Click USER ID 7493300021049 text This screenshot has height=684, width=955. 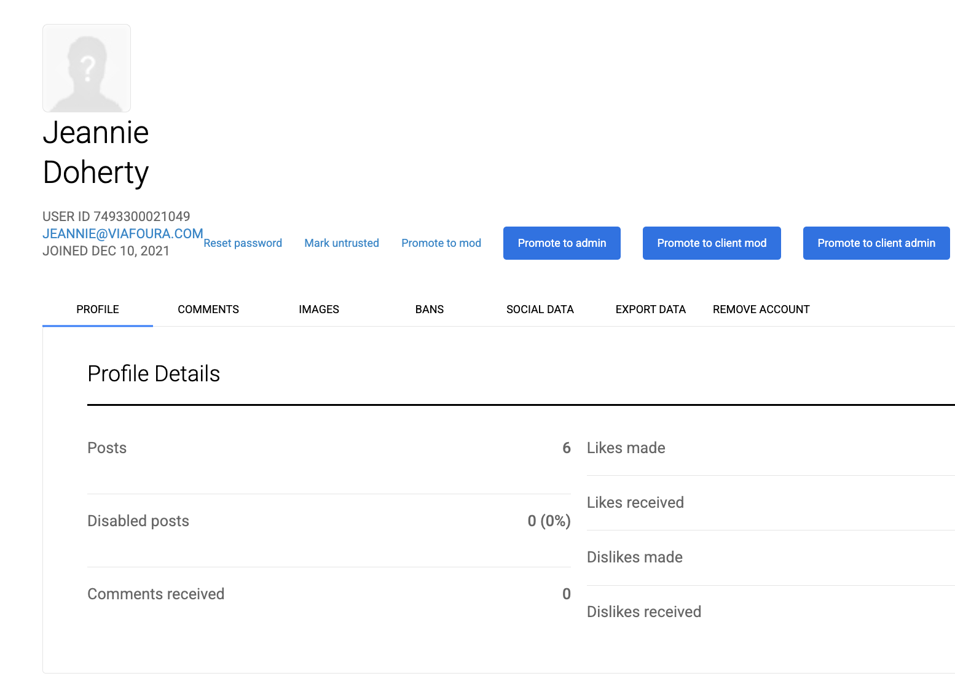pyautogui.click(x=116, y=217)
